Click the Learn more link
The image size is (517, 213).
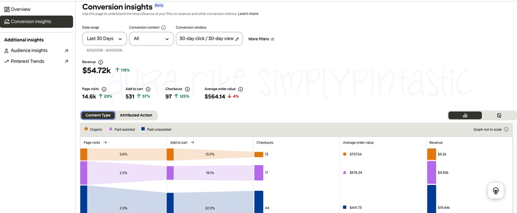248,14
